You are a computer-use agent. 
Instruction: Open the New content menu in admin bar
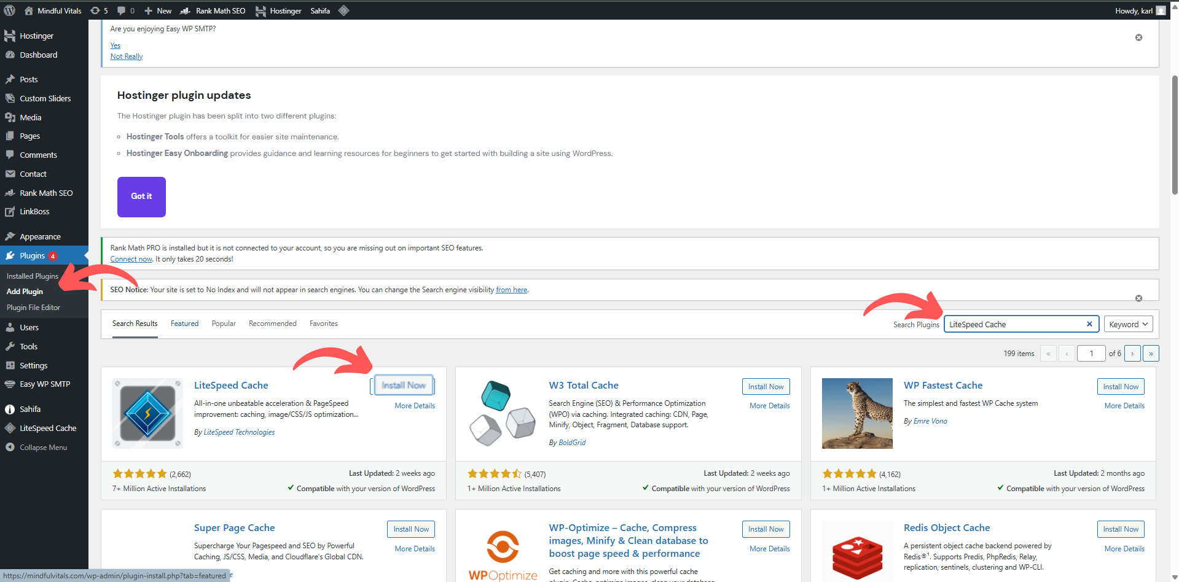158,10
